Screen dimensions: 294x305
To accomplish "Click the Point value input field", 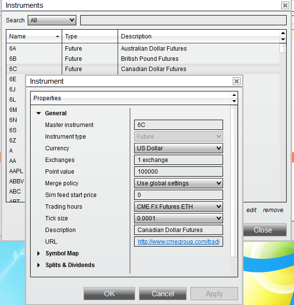I will (178, 172).
